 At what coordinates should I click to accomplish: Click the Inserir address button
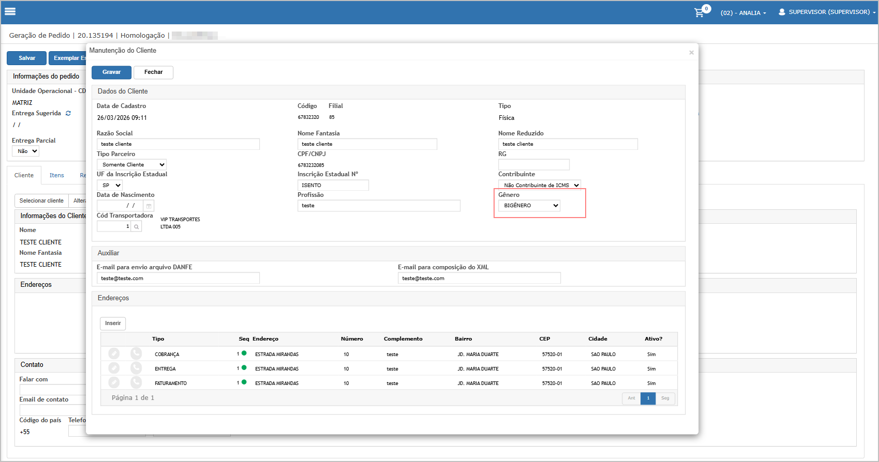(x=113, y=323)
